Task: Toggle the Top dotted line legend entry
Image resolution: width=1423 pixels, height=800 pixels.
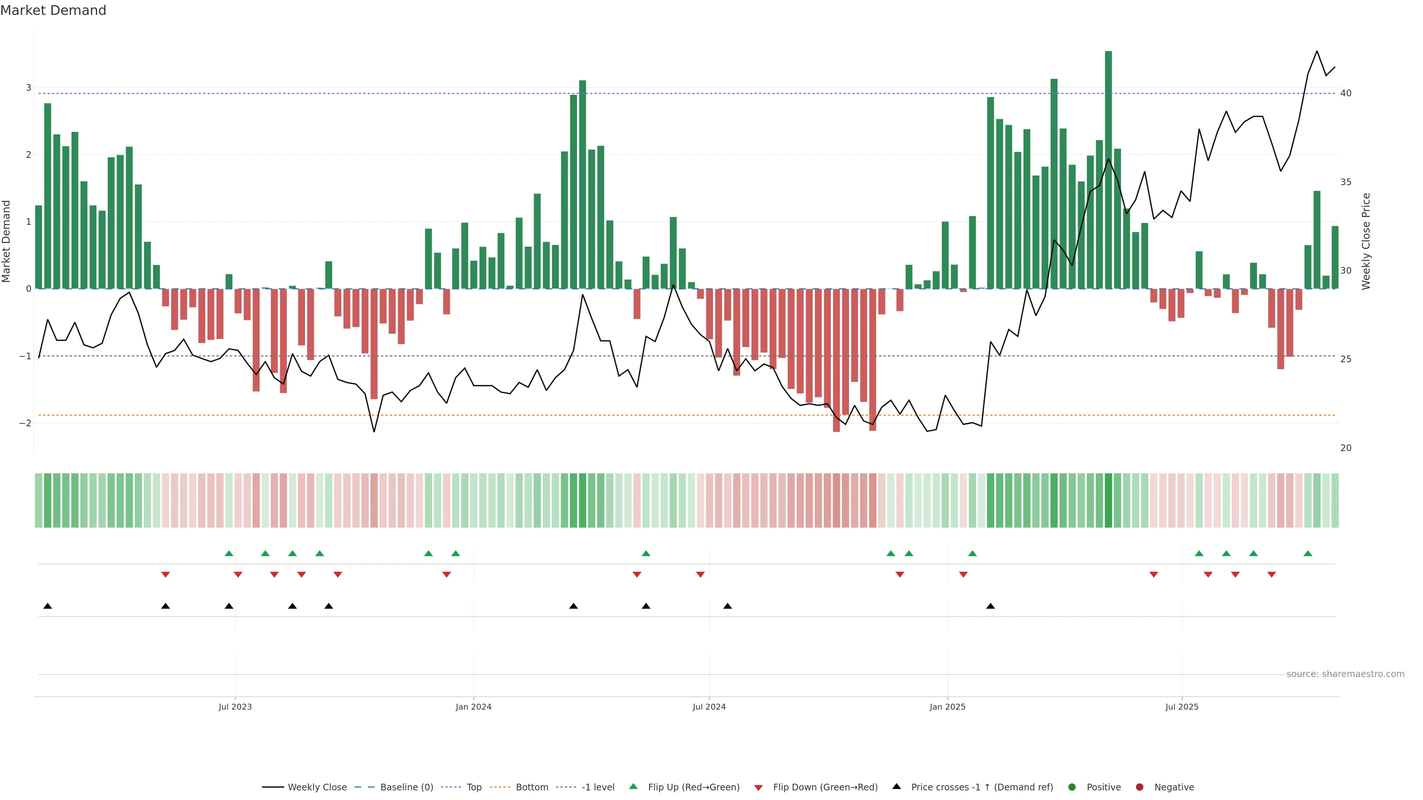Action: [474, 787]
